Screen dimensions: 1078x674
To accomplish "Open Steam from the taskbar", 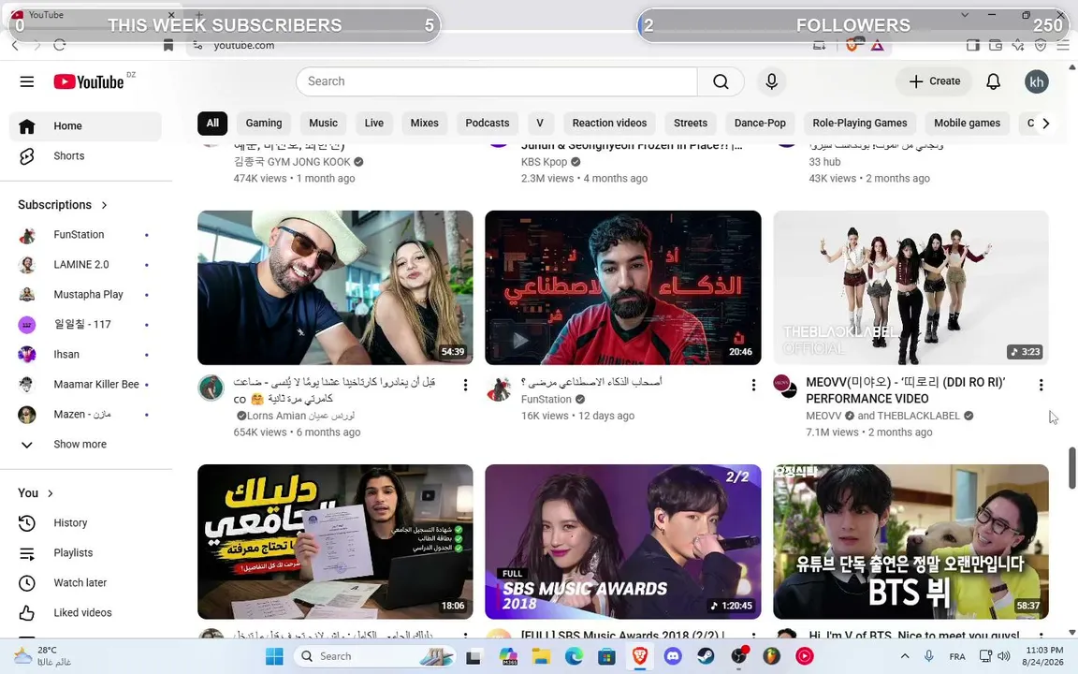I will click(706, 656).
